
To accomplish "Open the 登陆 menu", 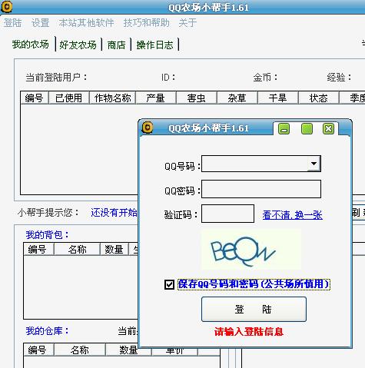I will pos(13,23).
